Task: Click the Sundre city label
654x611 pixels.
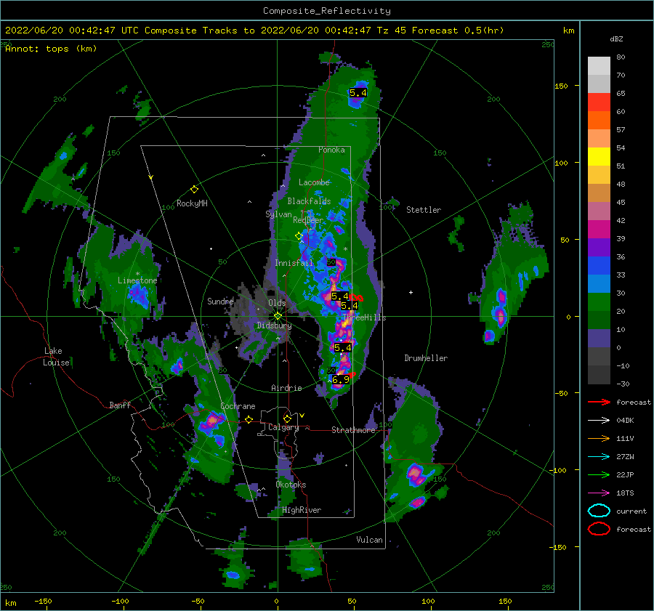Action: pos(220,301)
